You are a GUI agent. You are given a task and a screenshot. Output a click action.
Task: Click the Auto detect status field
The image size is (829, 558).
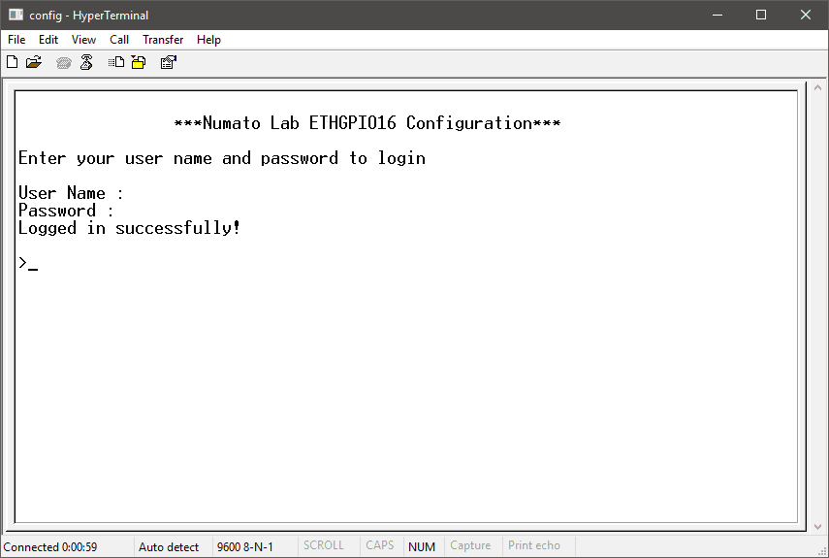tap(169, 546)
